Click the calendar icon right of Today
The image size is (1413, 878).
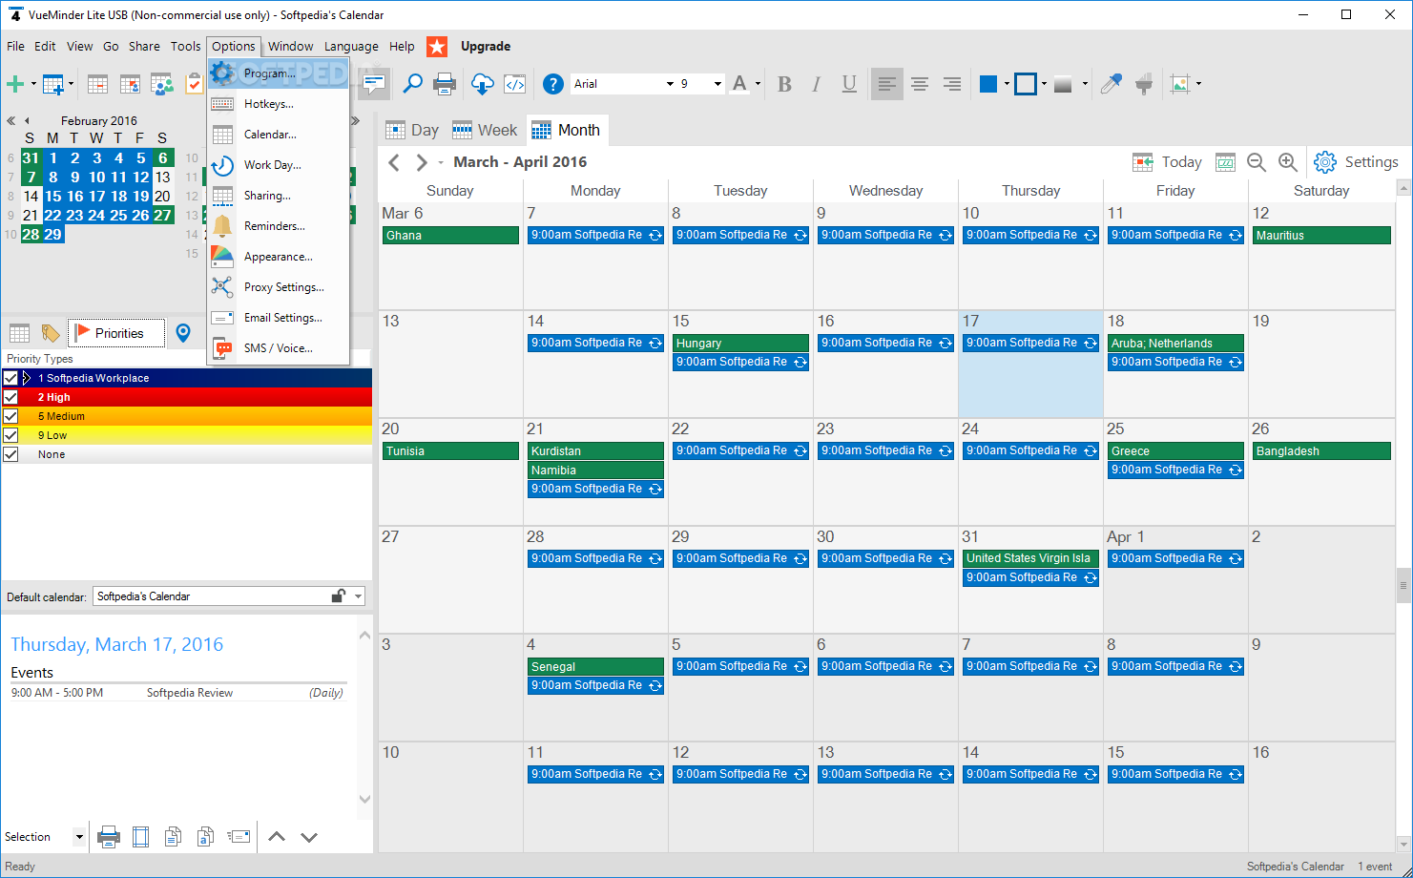(x=1225, y=162)
